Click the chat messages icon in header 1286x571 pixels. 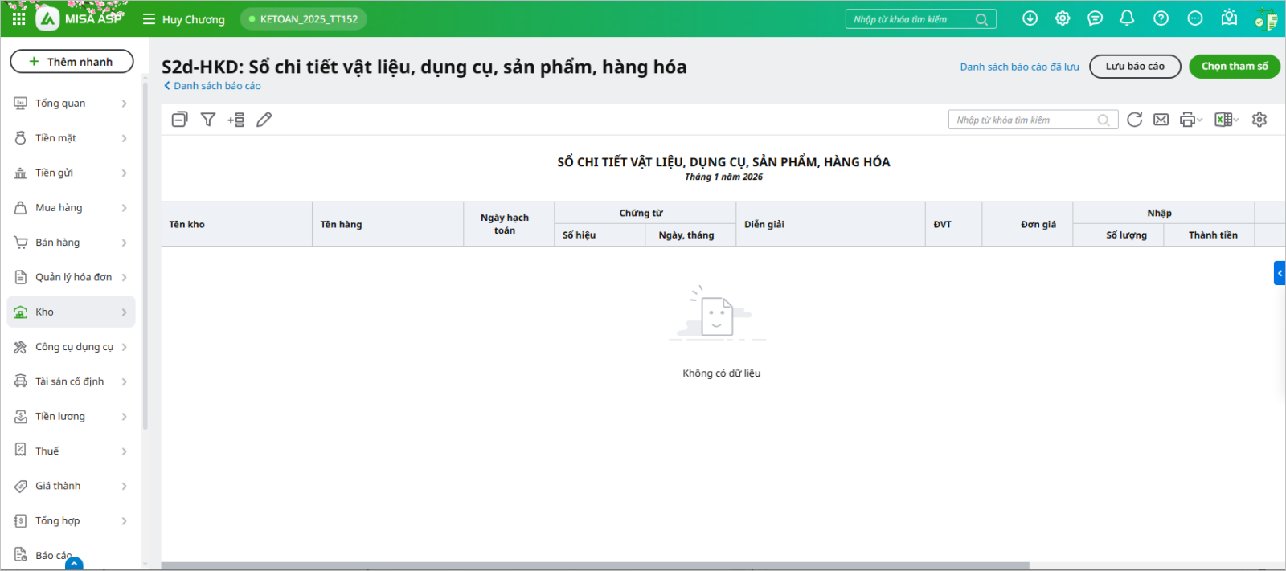(x=1095, y=18)
